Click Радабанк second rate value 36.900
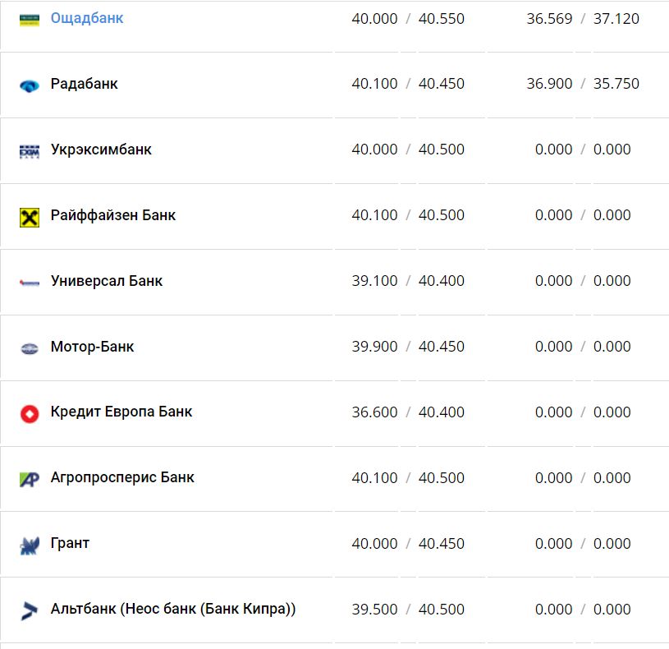The height and width of the screenshot is (649, 669). click(x=549, y=84)
